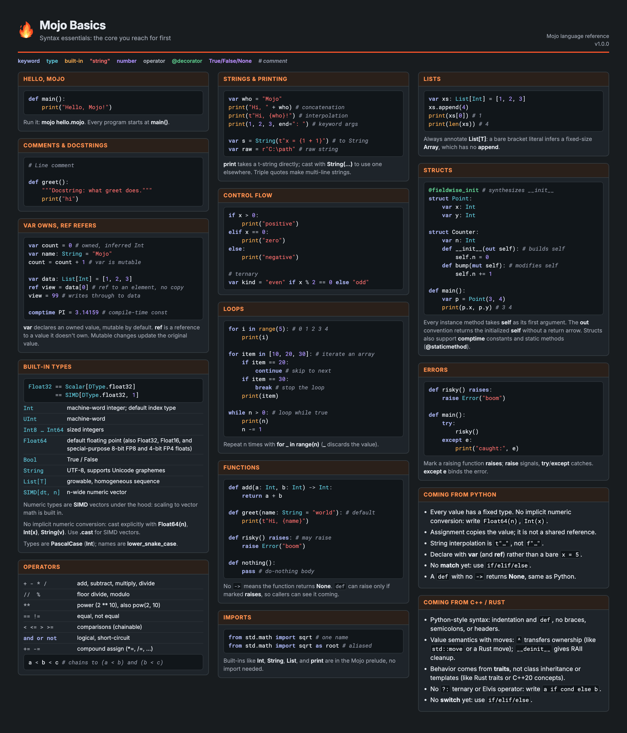This screenshot has width=627, height=733.
Task: Click the "struct Counter:" code line
Action: point(454,232)
